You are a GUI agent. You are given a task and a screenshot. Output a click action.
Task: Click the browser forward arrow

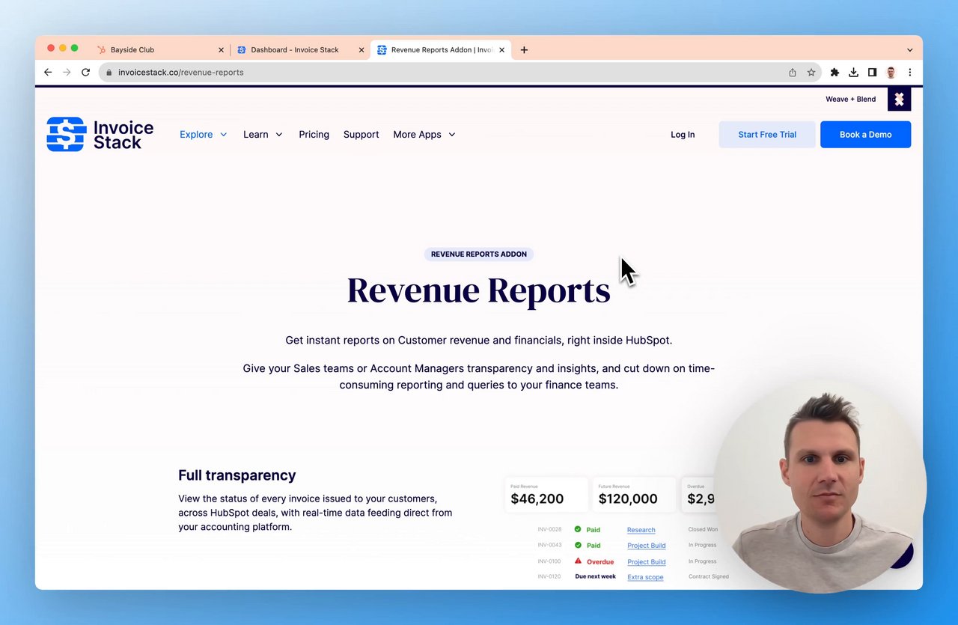[67, 73]
